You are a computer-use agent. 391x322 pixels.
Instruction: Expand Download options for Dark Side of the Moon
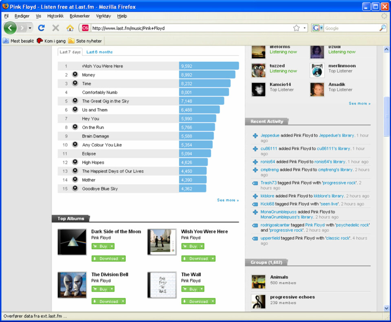[123, 259]
